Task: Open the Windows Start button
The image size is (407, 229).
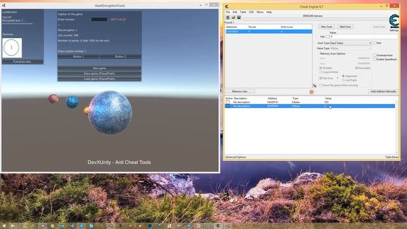Action: point(4,226)
